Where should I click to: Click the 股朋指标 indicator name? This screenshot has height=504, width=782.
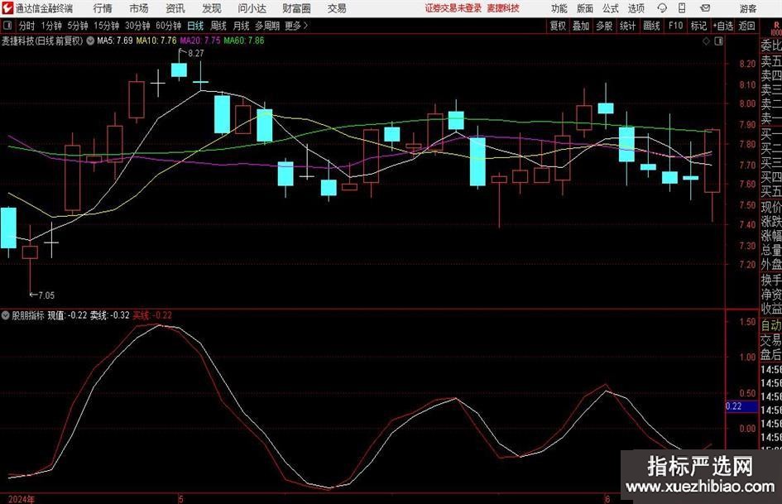coord(28,315)
